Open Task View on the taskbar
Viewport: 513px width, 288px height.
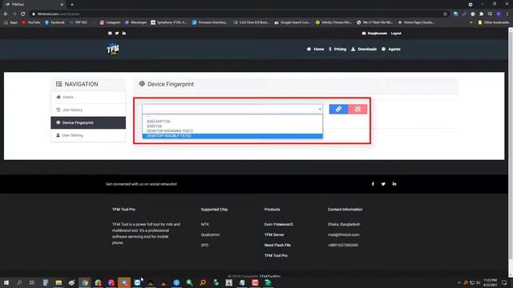coord(32,282)
